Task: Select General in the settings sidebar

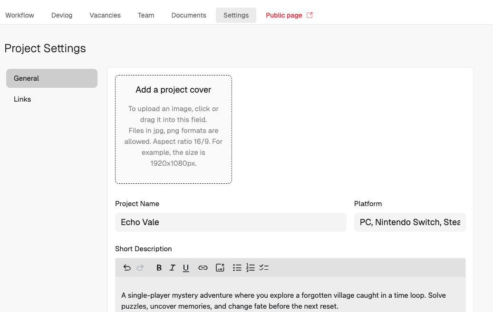Action: tap(26, 78)
